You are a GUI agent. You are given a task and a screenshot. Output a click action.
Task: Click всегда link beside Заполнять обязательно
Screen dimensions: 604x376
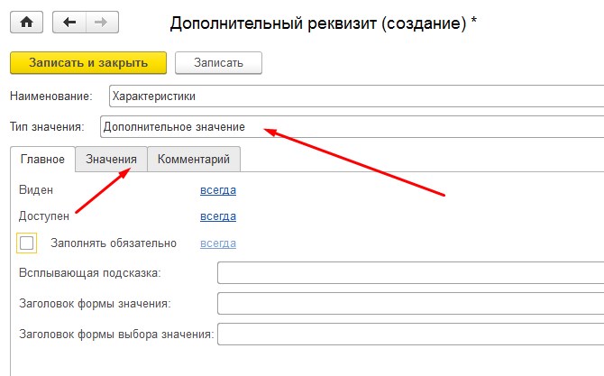click(218, 243)
